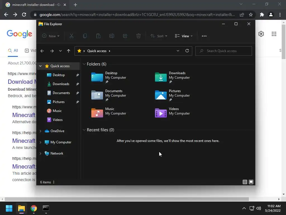The width and height of the screenshot is (286, 215).
Task: Open the Music folder icon in Folders section
Action: tap(97, 113)
